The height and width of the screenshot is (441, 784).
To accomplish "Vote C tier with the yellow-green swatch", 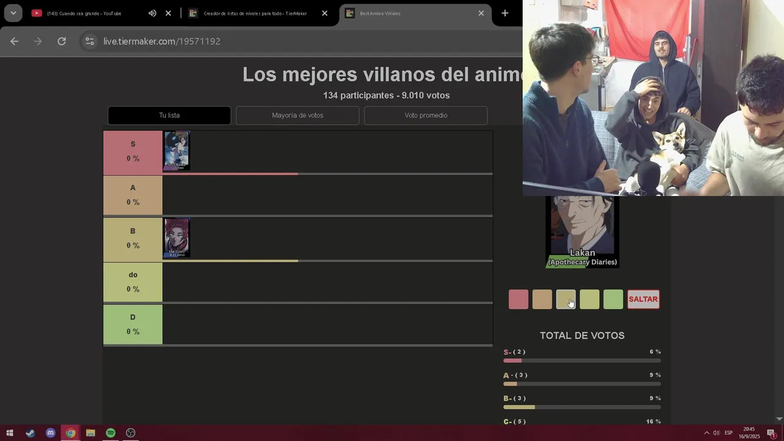I will tap(589, 300).
